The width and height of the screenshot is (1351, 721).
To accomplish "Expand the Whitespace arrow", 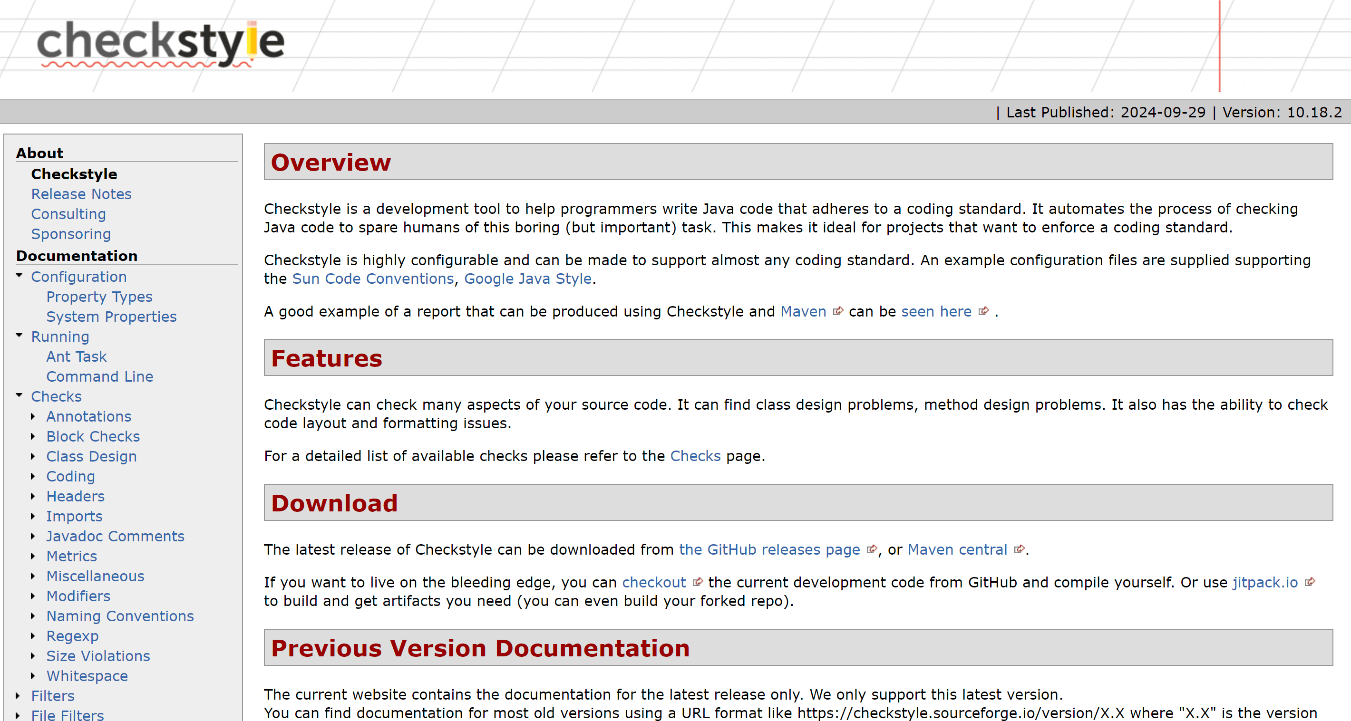I will pos(33,675).
